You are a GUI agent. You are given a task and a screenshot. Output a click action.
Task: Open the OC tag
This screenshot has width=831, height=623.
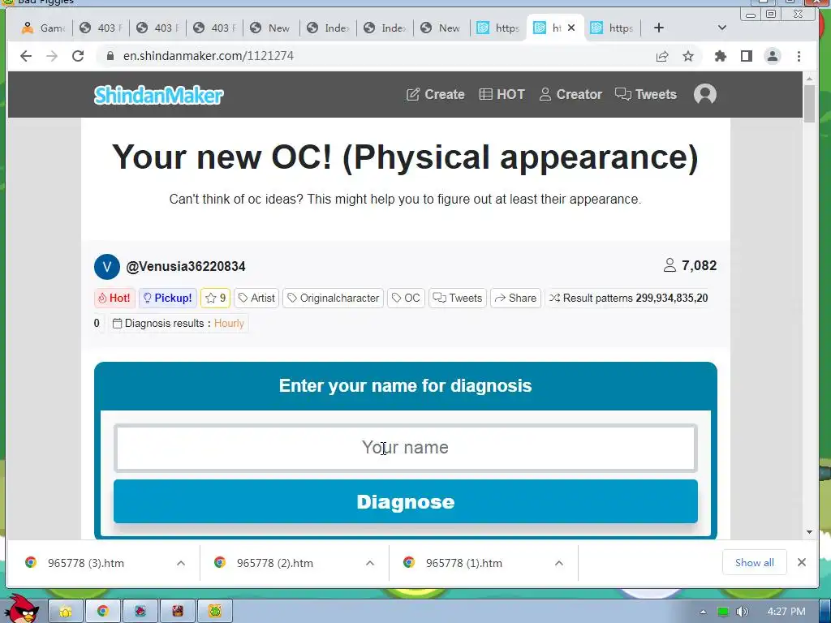point(406,298)
